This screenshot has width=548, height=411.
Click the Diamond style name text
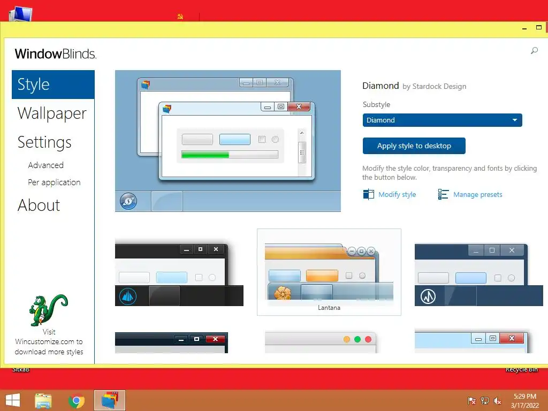[x=380, y=86]
